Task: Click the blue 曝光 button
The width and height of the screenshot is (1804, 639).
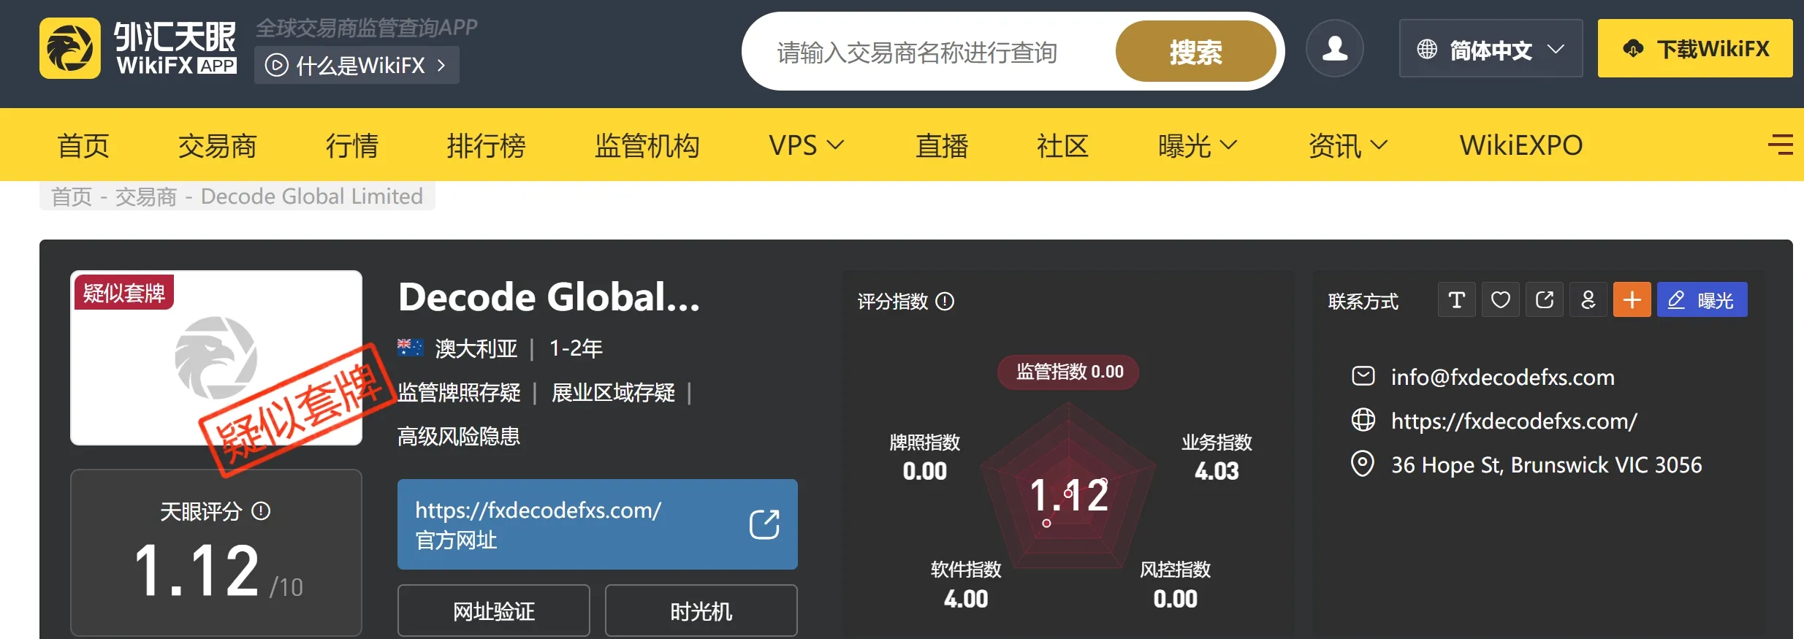Action: click(x=1702, y=299)
